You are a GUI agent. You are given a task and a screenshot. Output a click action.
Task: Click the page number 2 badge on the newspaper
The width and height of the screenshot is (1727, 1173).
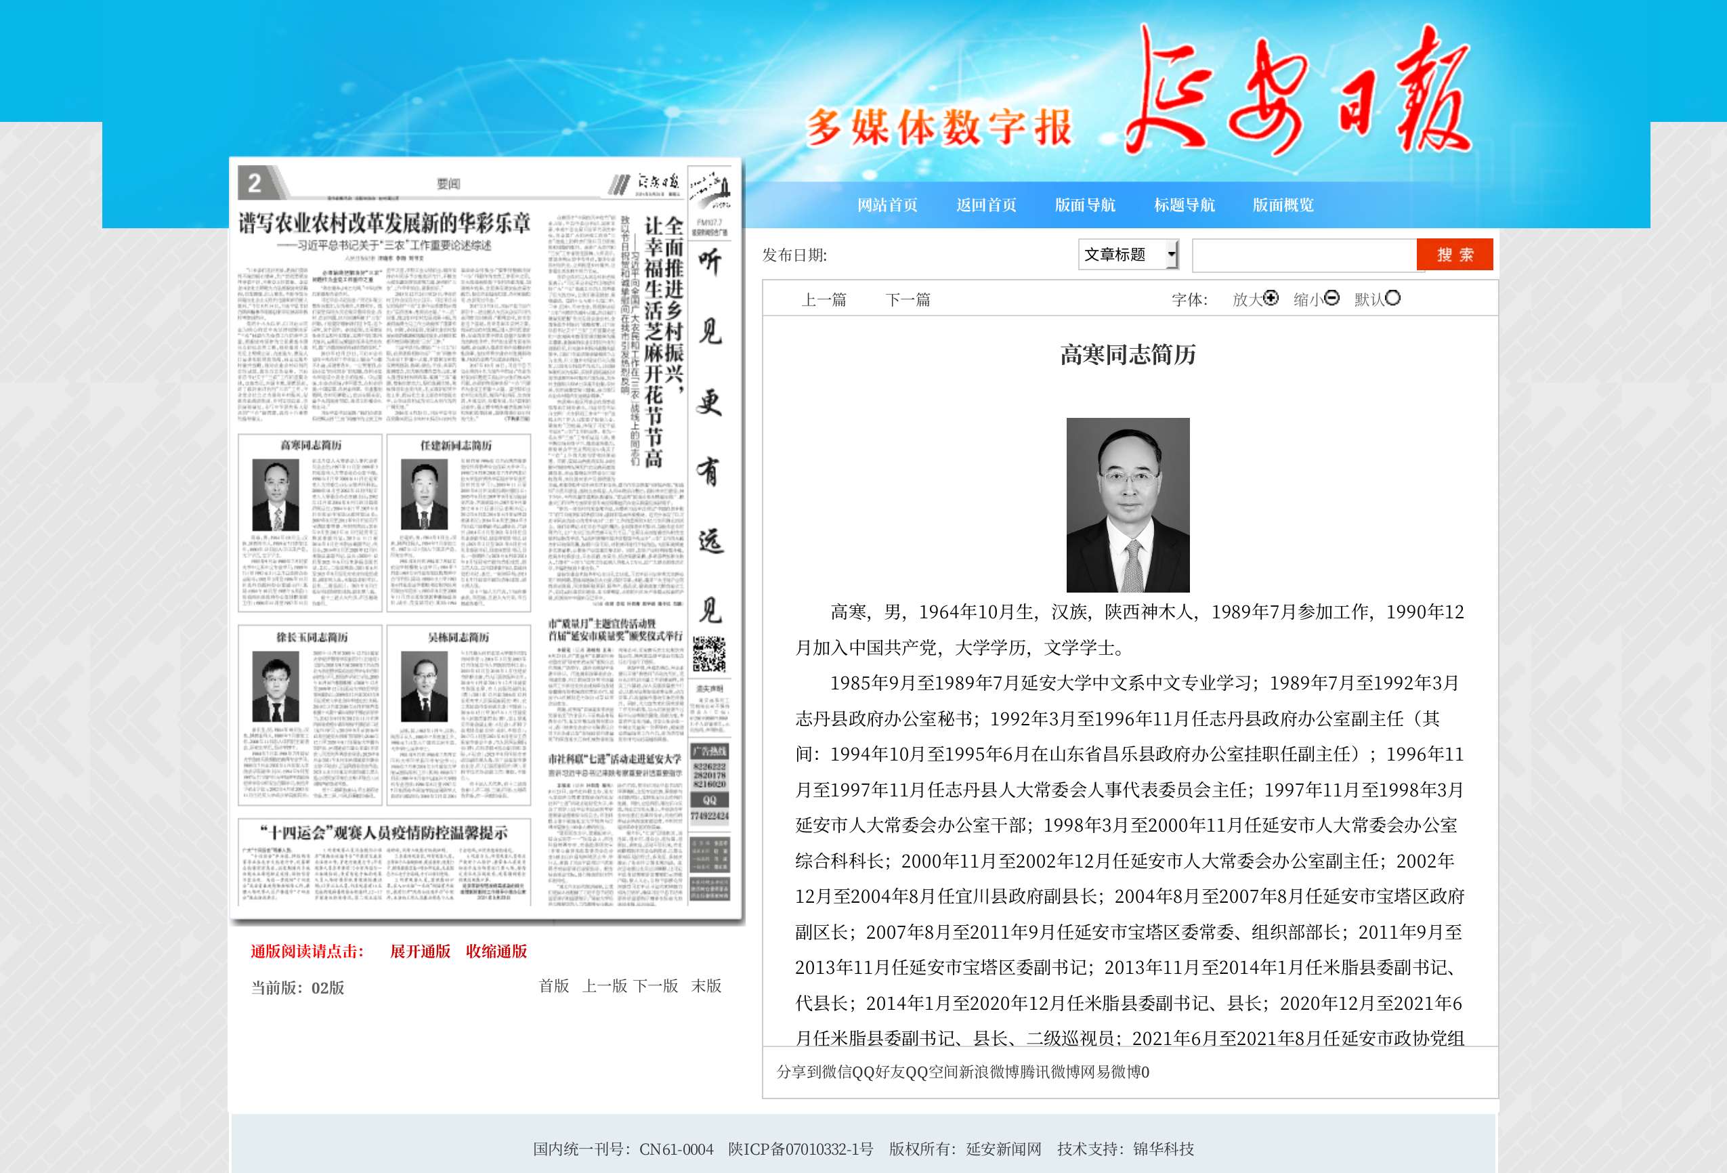click(x=255, y=183)
